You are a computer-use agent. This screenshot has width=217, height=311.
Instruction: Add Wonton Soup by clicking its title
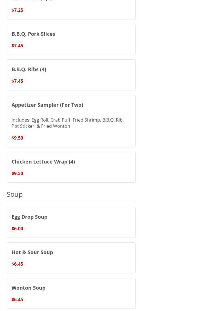point(28,288)
